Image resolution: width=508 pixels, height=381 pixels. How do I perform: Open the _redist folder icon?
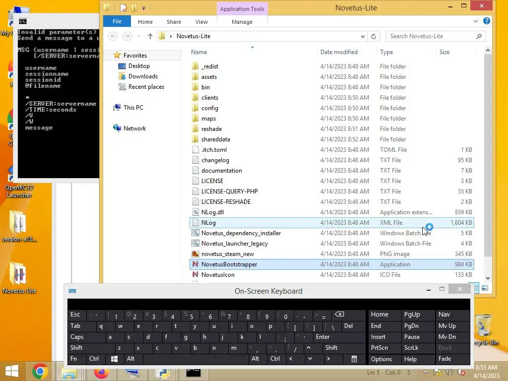pyautogui.click(x=195, y=66)
